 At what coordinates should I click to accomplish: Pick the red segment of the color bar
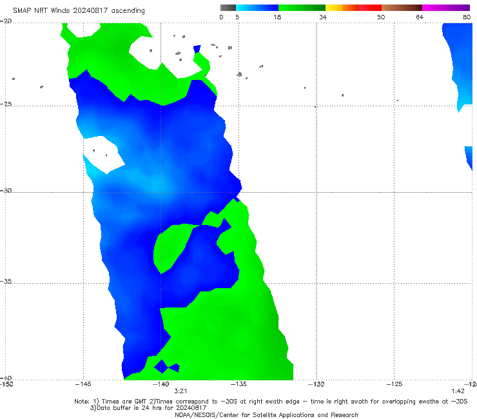(x=370, y=8)
